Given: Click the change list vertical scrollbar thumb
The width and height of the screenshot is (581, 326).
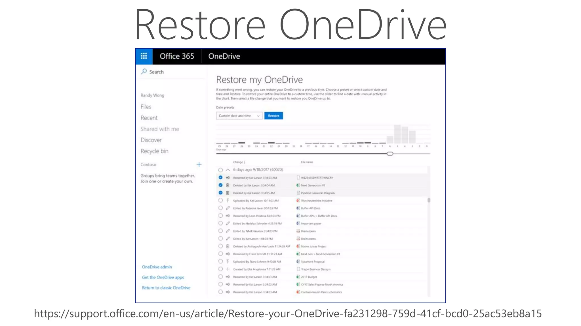Looking at the screenshot, I should click(429, 200).
